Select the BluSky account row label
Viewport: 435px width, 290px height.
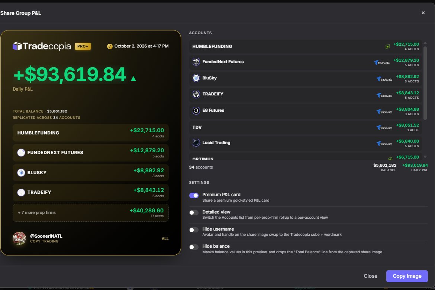tap(209, 78)
